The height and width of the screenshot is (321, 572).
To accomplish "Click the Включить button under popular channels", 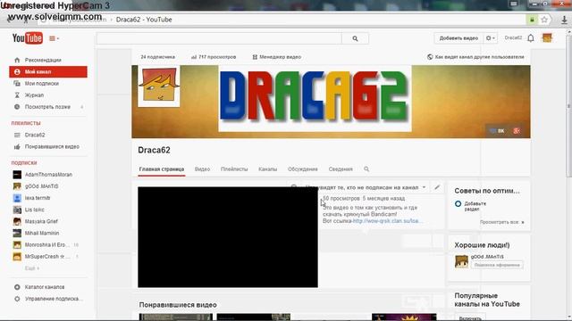I will [471, 317].
